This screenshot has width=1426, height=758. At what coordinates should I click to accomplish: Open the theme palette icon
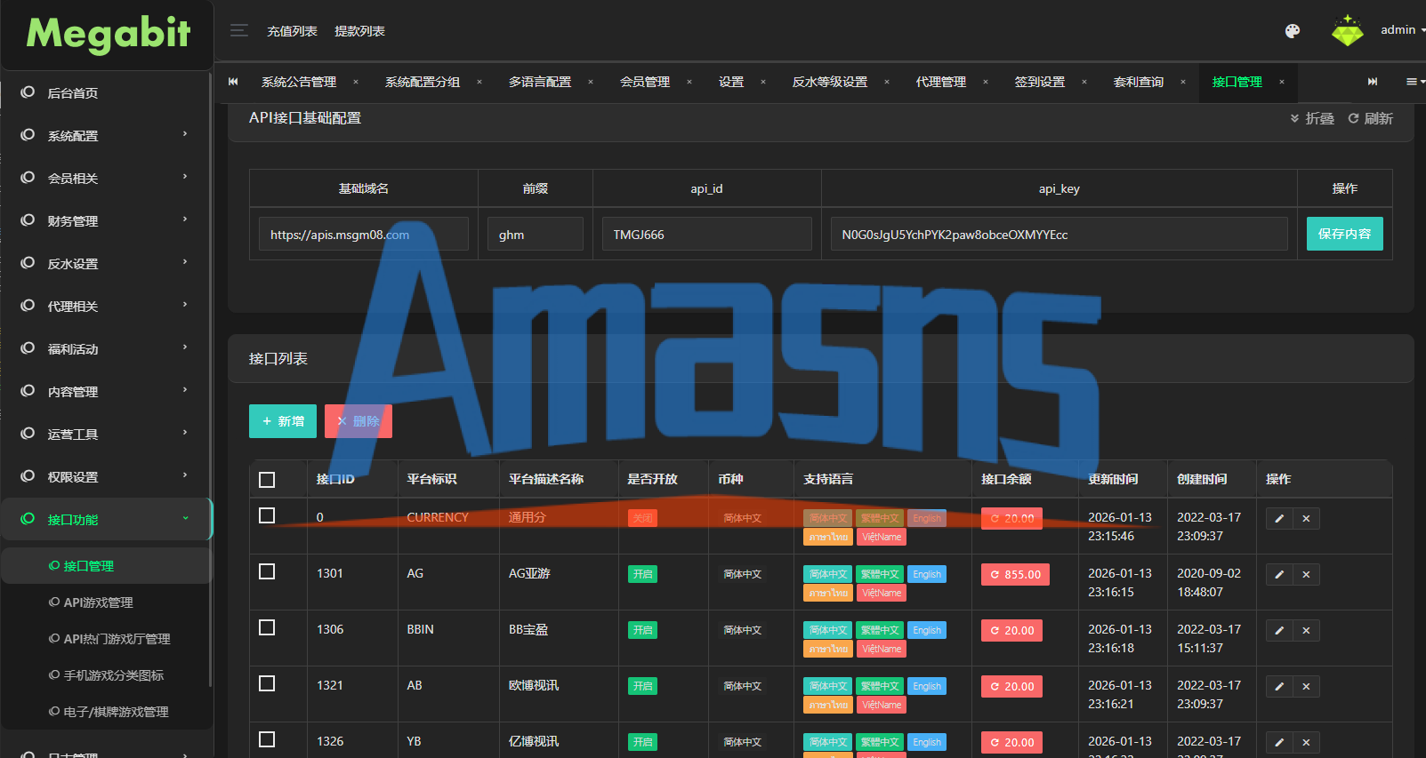1293,31
